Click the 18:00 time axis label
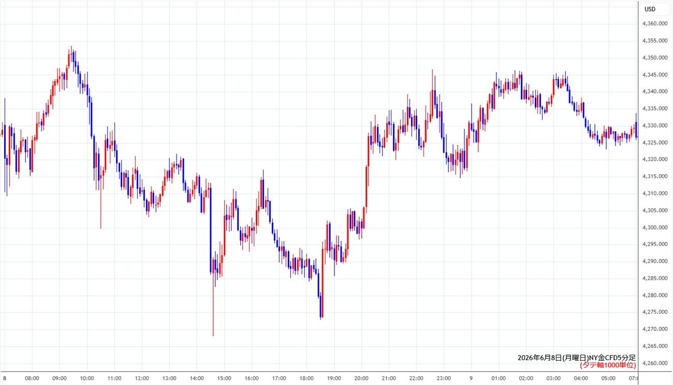The image size is (673, 385). click(306, 378)
